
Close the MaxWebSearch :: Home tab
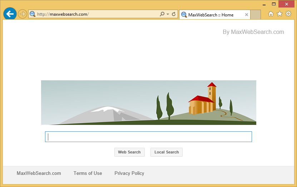click(x=246, y=15)
